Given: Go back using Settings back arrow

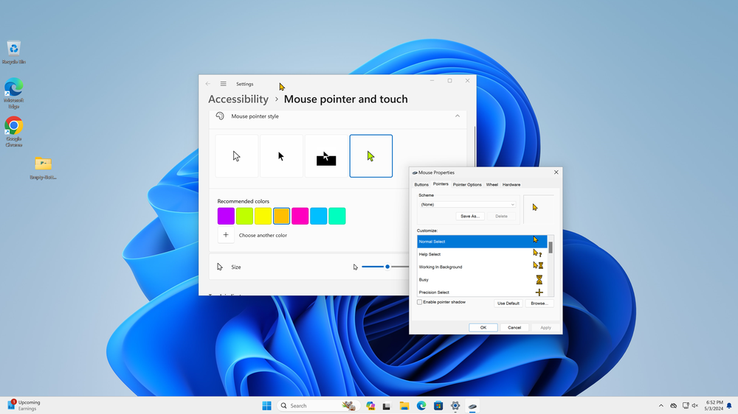Looking at the screenshot, I should [208, 84].
